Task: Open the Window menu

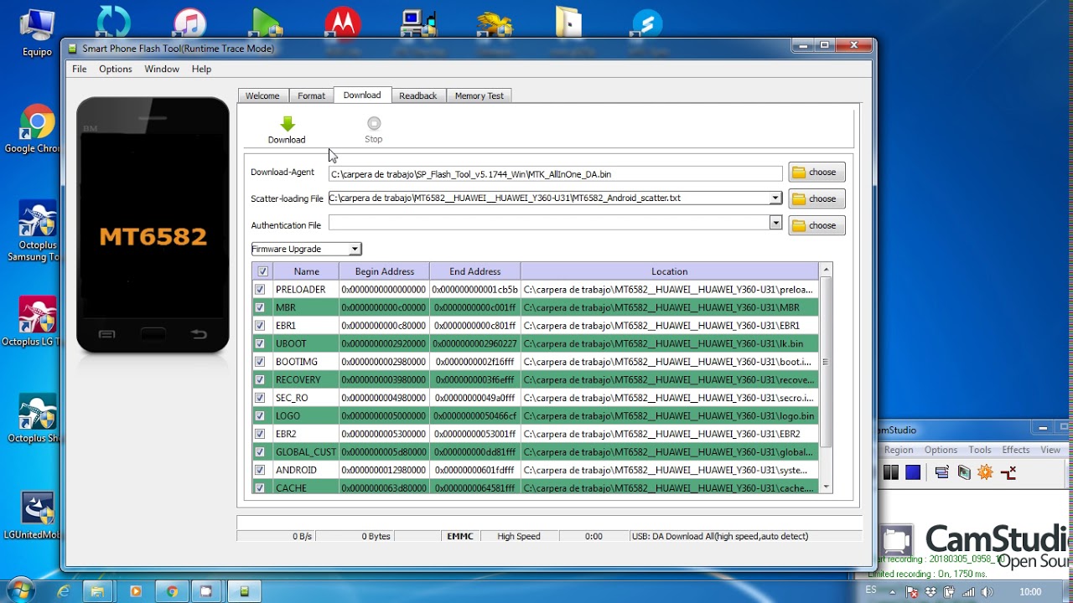Action: (x=162, y=70)
